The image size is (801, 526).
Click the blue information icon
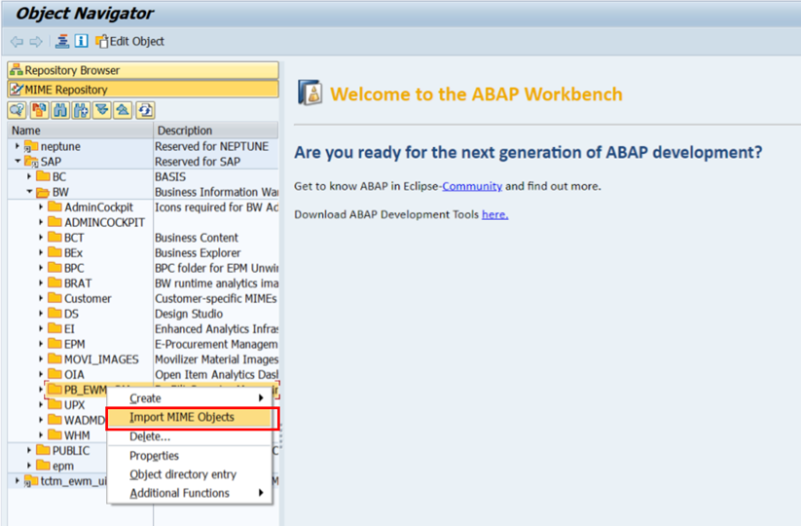[81, 41]
